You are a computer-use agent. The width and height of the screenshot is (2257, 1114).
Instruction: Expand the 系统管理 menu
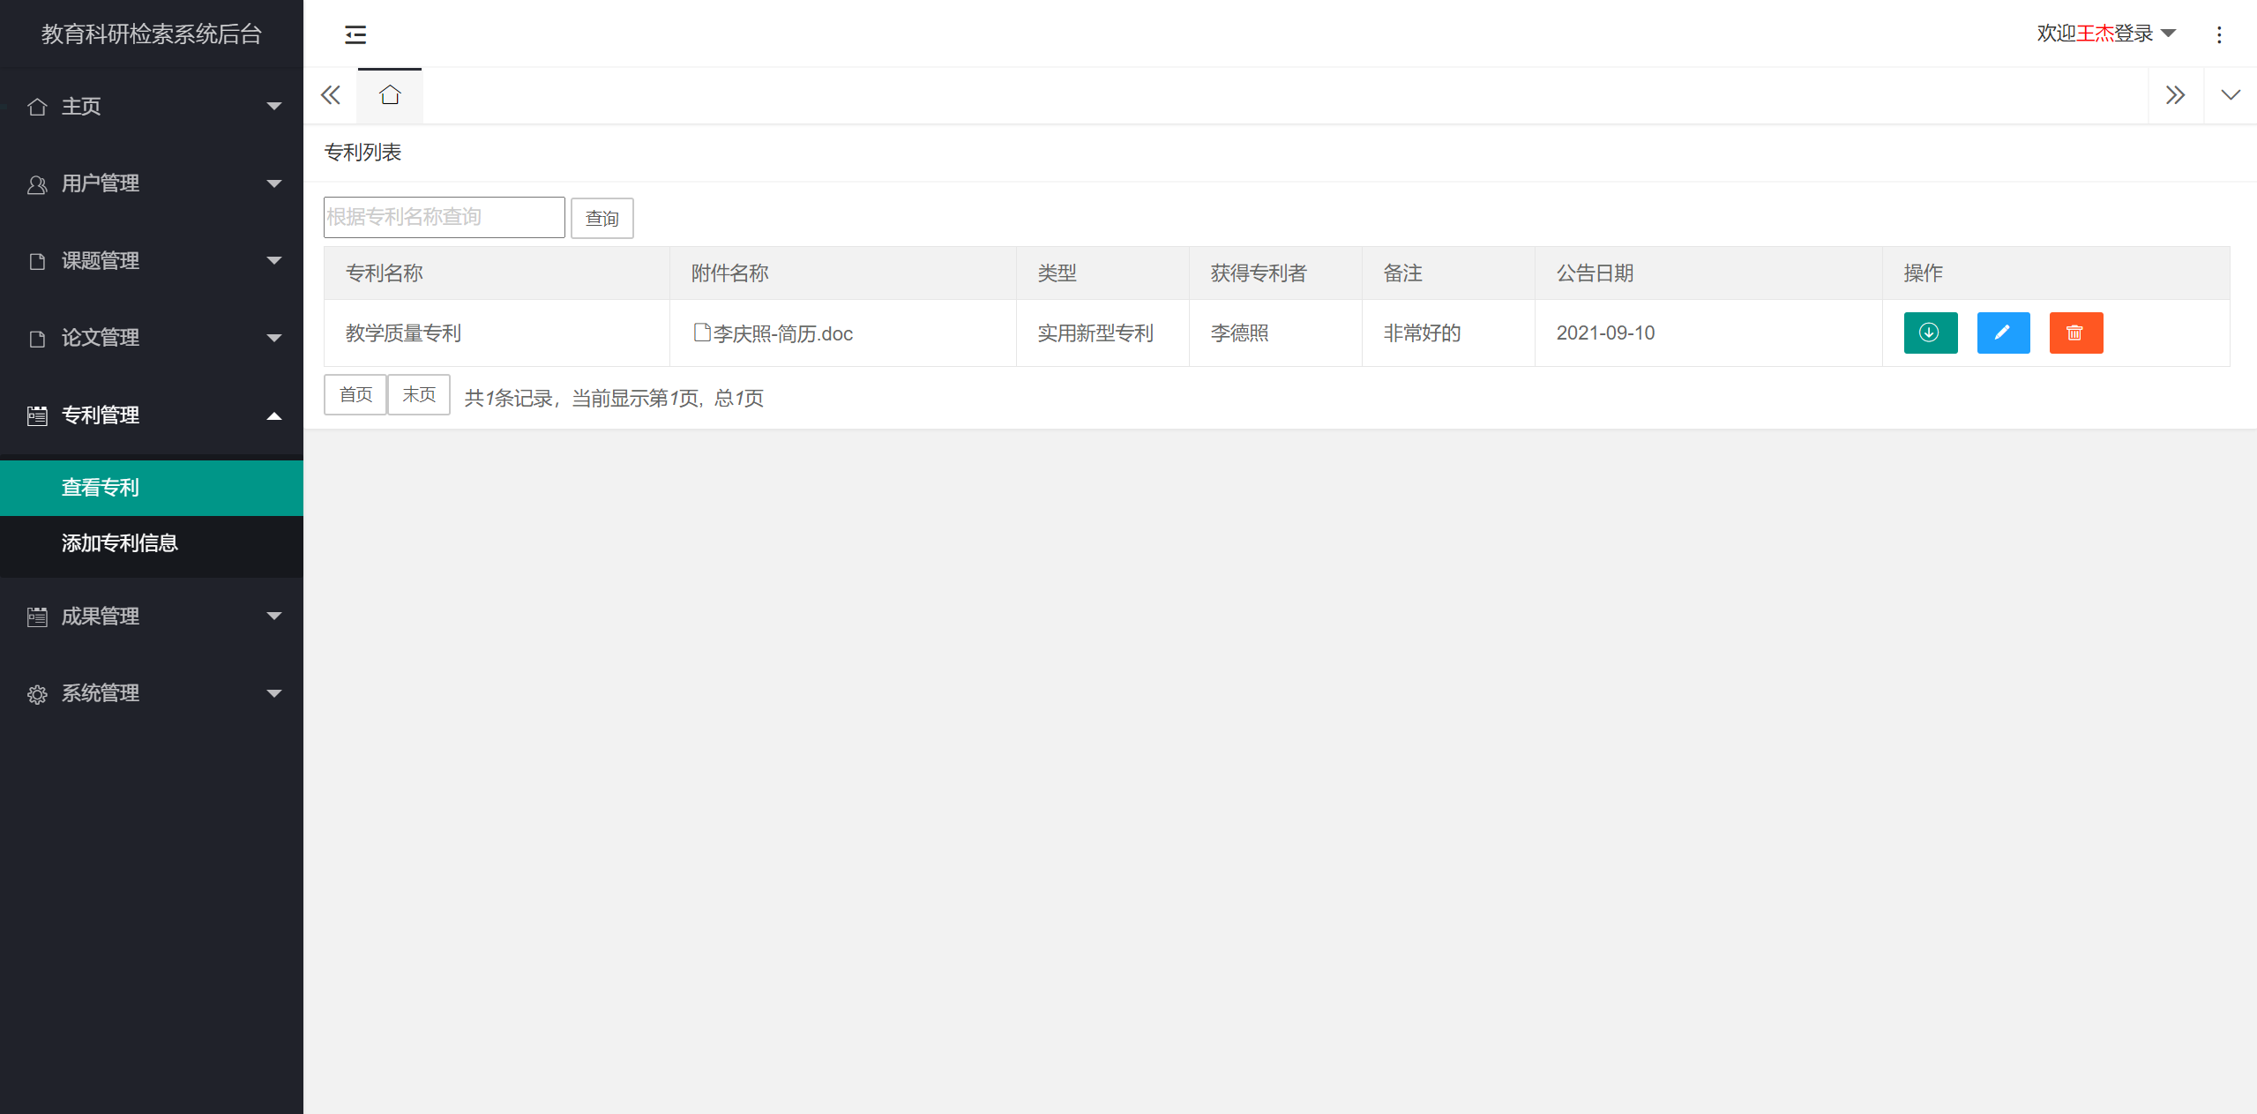coord(152,693)
